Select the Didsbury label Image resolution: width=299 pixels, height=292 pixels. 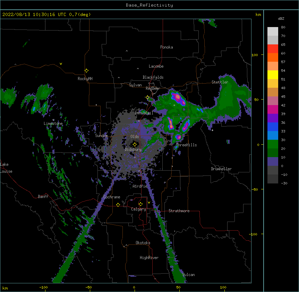pyautogui.click(x=133, y=149)
